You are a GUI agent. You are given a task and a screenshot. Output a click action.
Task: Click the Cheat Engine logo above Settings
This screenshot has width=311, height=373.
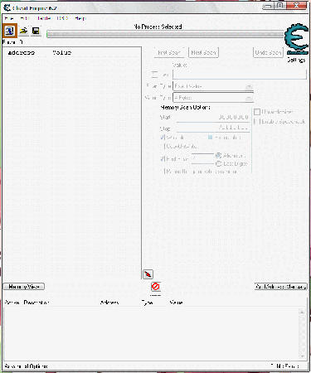pyautogui.click(x=297, y=39)
